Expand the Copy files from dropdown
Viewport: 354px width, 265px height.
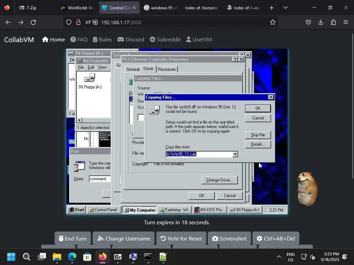point(235,154)
